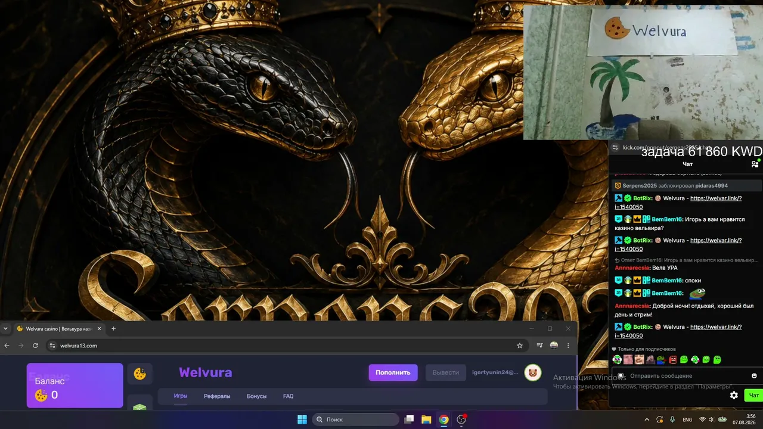This screenshot has width=763, height=429.
Task: Open Chrome media control icon
Action: click(x=539, y=346)
